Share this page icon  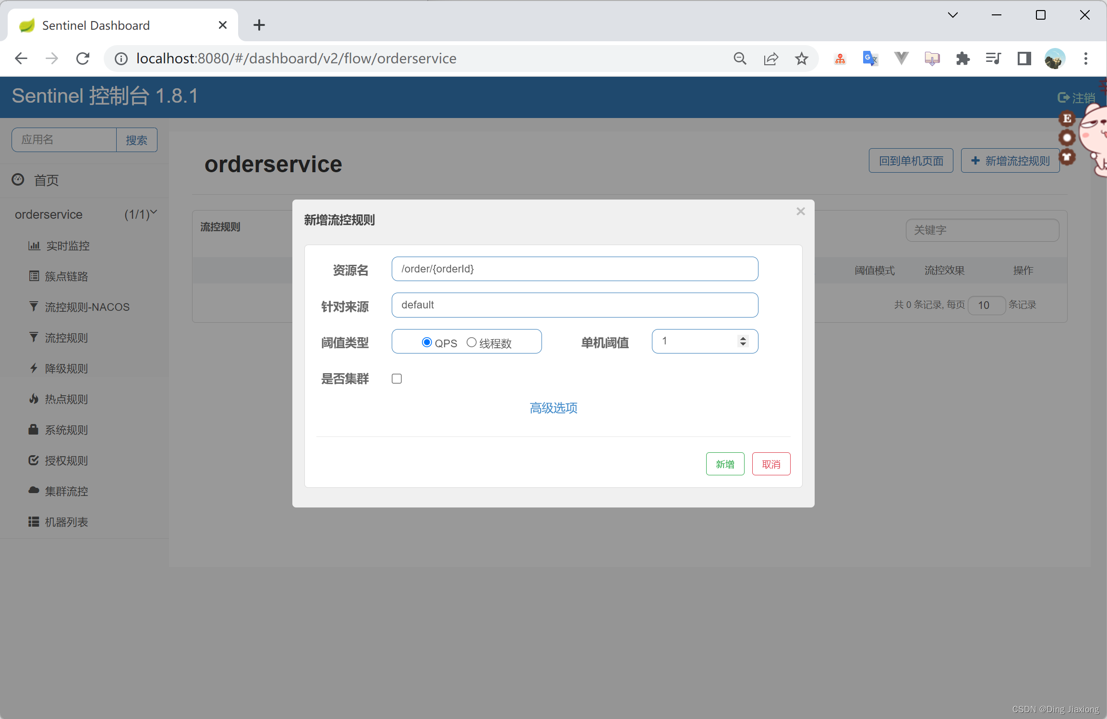771,59
